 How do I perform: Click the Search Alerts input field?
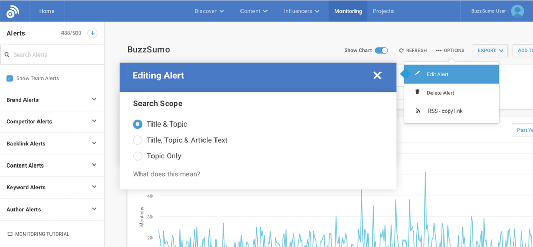(55, 54)
